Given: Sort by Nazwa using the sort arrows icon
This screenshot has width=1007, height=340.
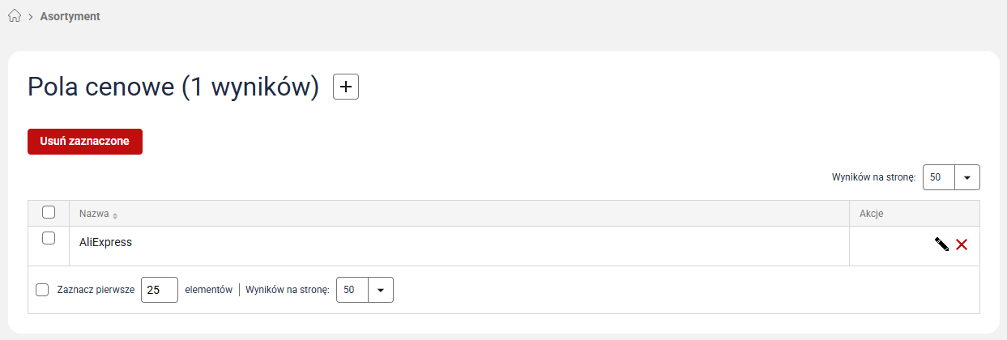Looking at the screenshot, I should [x=115, y=215].
